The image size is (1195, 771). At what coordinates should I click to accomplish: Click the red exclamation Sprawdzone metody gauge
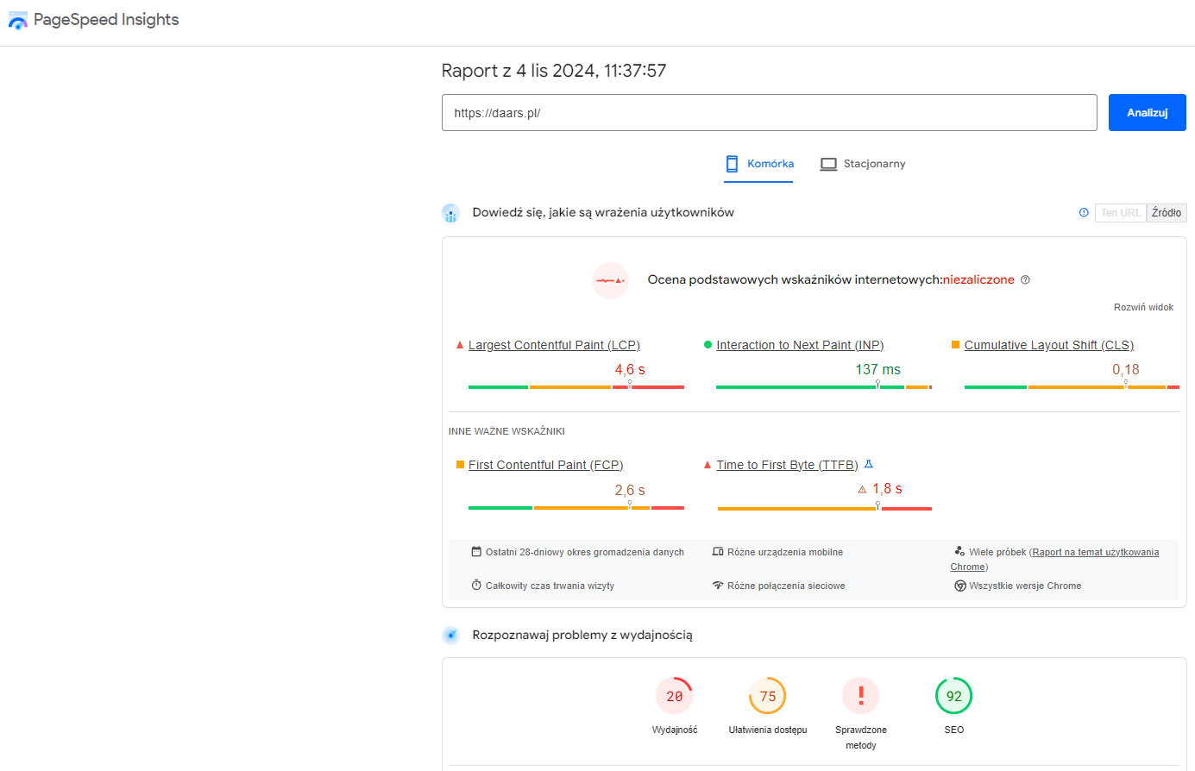coord(860,696)
